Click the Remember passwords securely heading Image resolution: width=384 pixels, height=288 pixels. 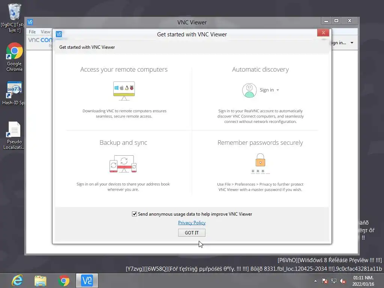[260, 142]
